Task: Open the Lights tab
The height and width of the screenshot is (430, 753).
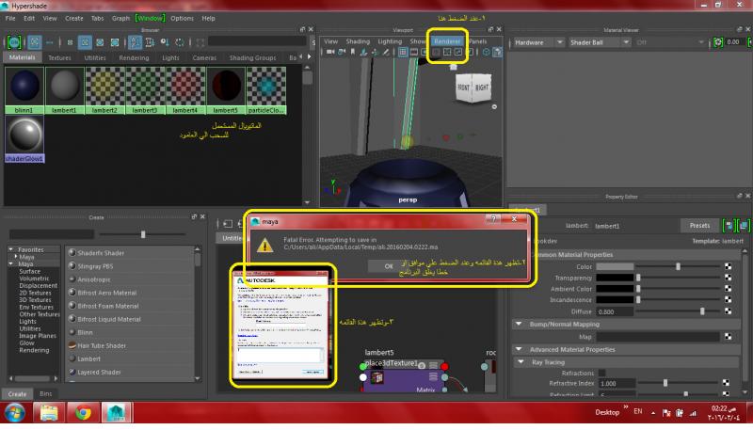Action: [170, 57]
